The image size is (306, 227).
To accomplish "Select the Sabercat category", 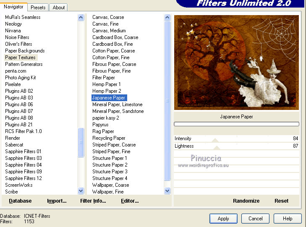I will (14, 145).
